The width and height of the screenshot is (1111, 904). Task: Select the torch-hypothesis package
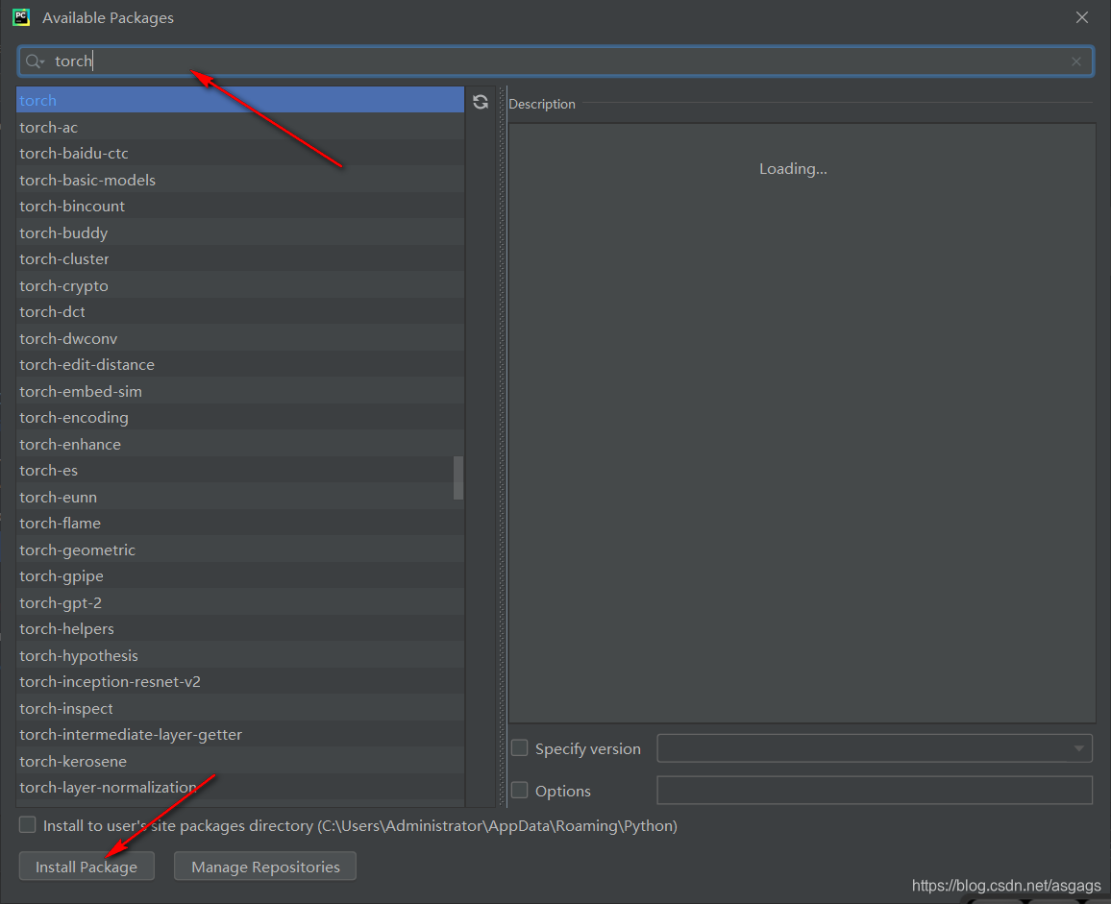point(240,655)
